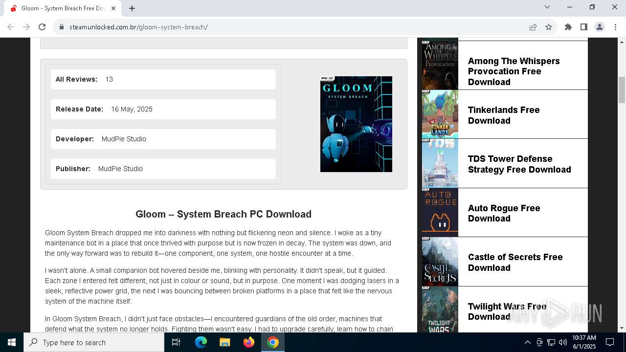The image size is (626, 352).
Task: Select publisher name MudPie Studio
Action: [120, 169]
